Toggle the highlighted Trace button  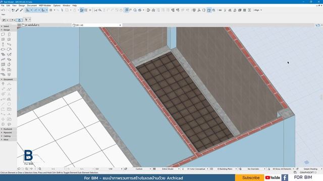pyautogui.click(x=82, y=10)
